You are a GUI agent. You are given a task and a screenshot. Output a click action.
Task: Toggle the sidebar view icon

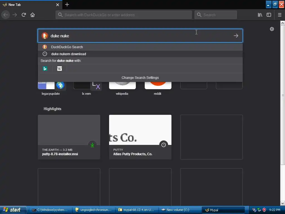pyautogui.click(x=269, y=15)
